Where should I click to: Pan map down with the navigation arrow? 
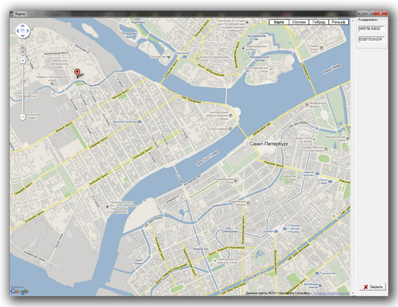click(x=23, y=36)
